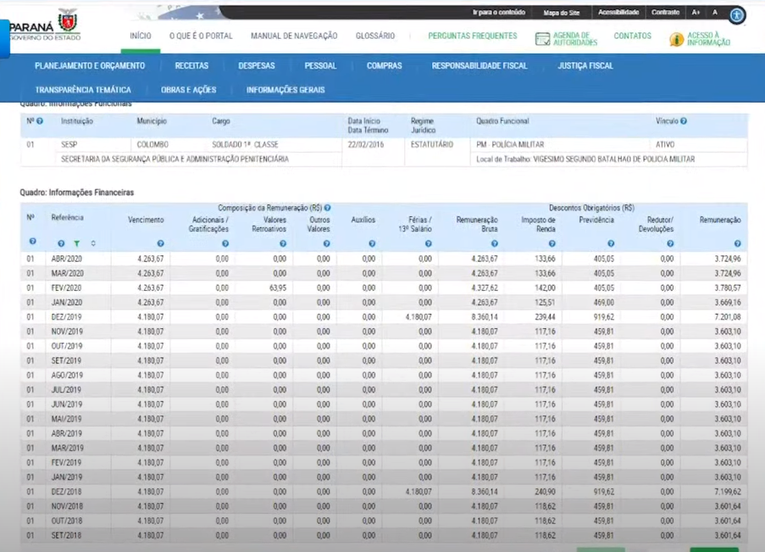Click the Paraná Governo do Estado logo
765x552 pixels.
click(x=44, y=25)
